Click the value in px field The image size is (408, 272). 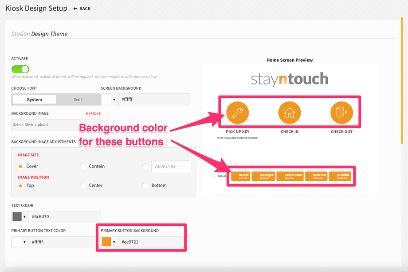(171, 166)
